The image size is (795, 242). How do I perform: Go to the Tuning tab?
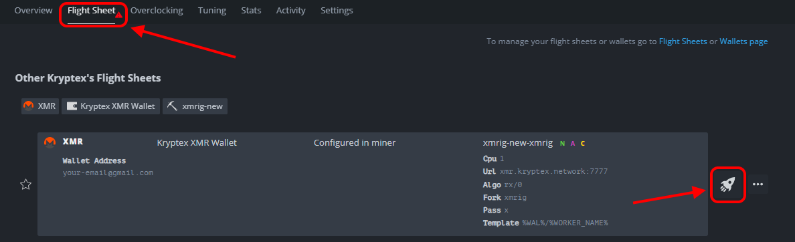point(212,10)
